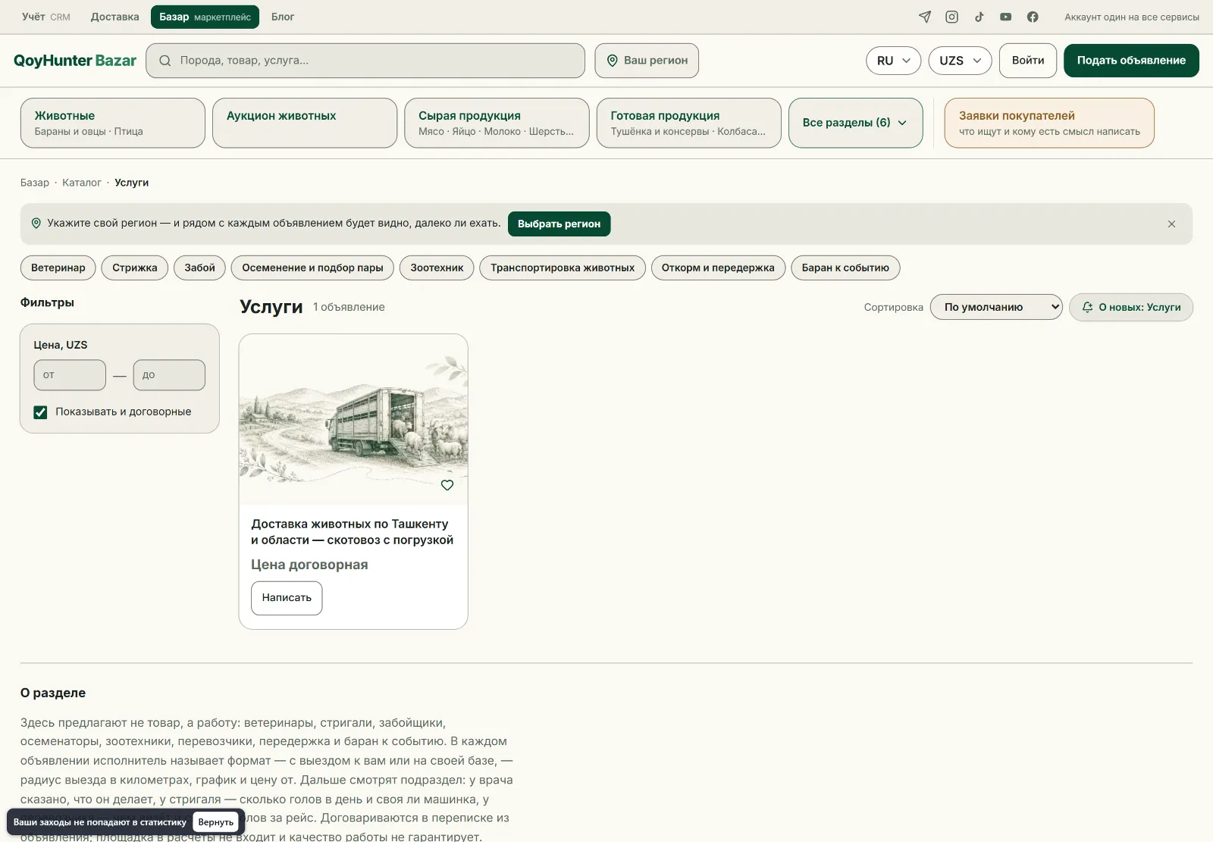Click the QoyHunter Bazar logo
The height and width of the screenshot is (842, 1213).
75,61
